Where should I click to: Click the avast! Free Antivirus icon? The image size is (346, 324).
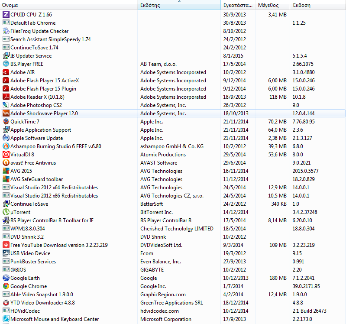point(6,163)
